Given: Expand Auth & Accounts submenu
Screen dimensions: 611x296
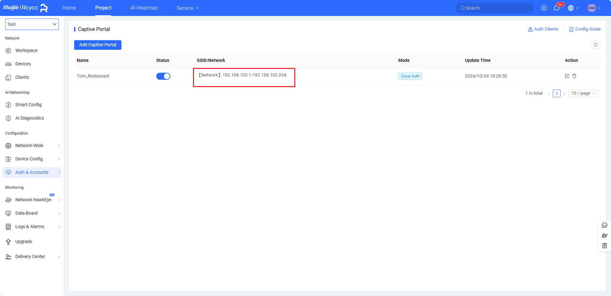Looking at the screenshot, I should pos(59,173).
